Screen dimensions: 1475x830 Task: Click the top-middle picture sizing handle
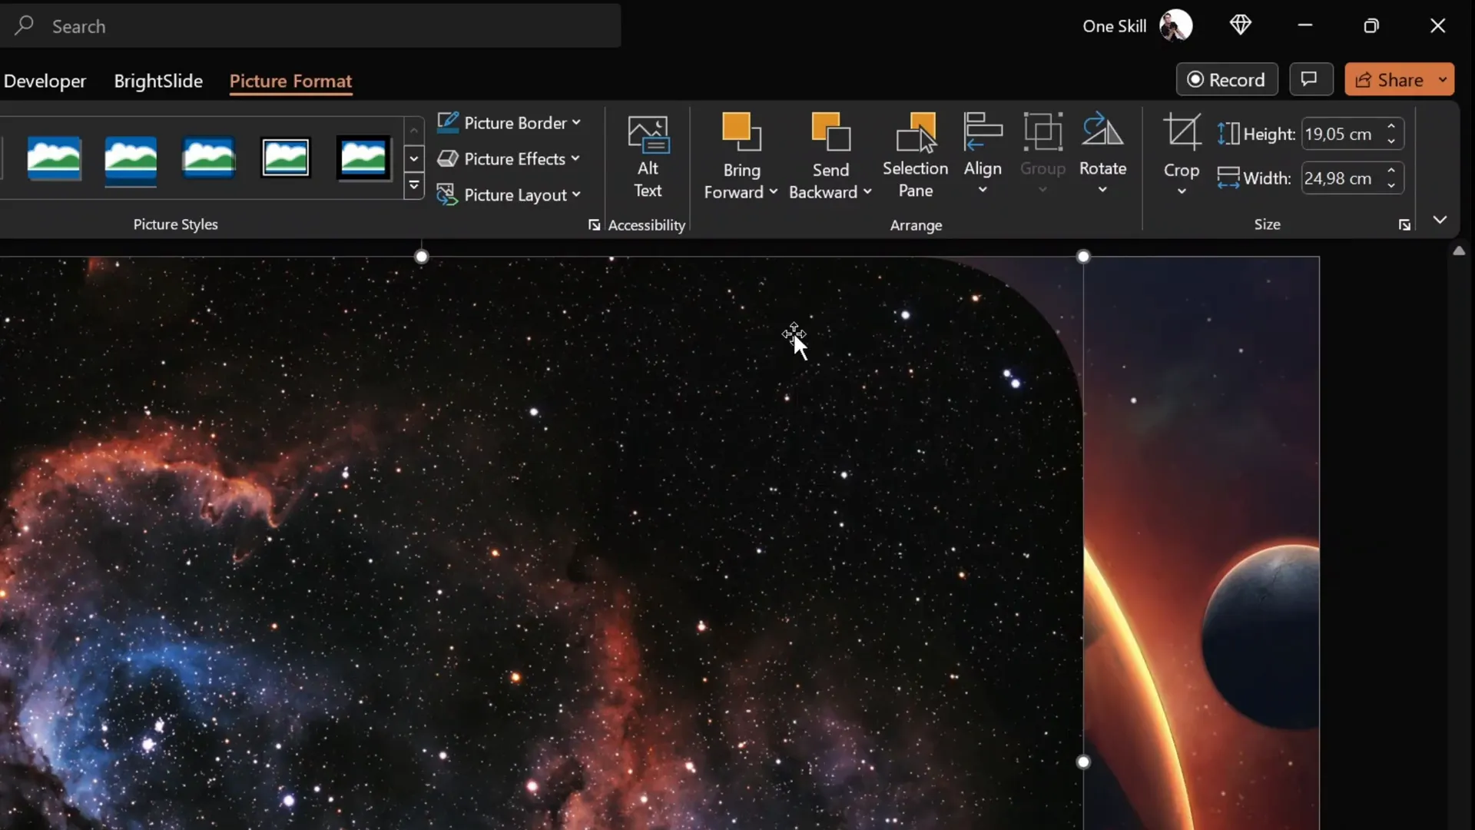421,257
